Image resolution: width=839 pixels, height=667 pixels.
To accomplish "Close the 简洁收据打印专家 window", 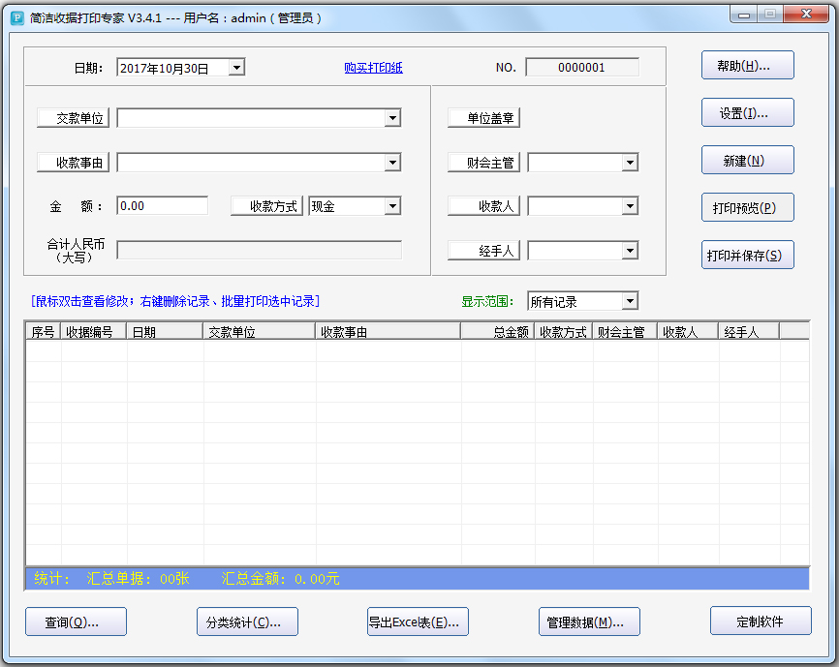I will 806,15.
